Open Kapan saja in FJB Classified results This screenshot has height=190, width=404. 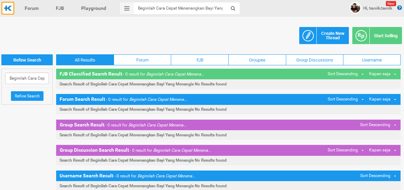pyautogui.click(x=383, y=74)
